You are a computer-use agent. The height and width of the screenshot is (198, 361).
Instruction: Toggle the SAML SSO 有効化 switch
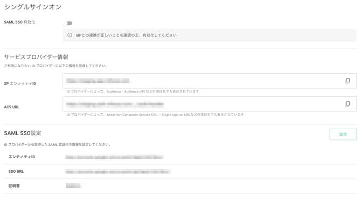click(x=67, y=23)
